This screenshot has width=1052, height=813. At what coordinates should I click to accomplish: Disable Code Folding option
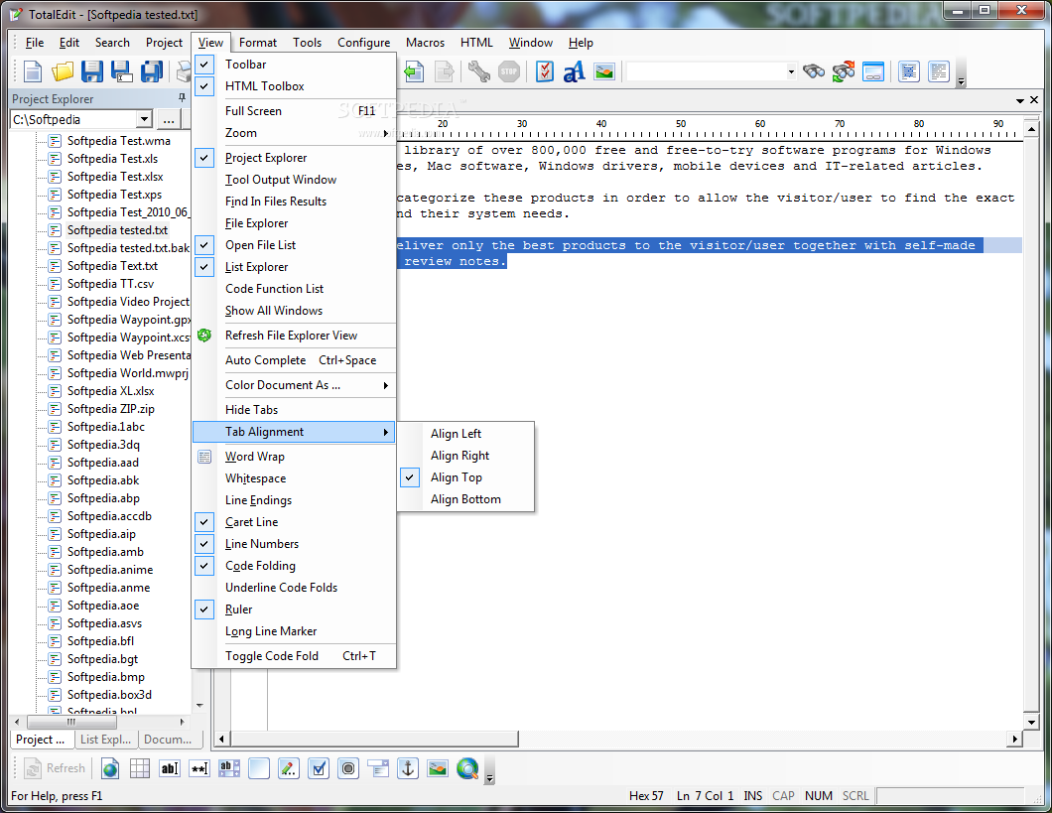tap(294, 566)
